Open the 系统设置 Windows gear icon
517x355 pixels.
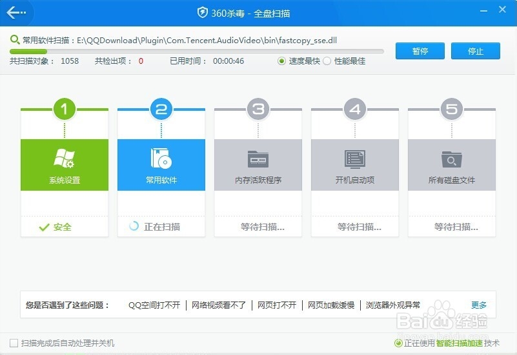(x=65, y=158)
